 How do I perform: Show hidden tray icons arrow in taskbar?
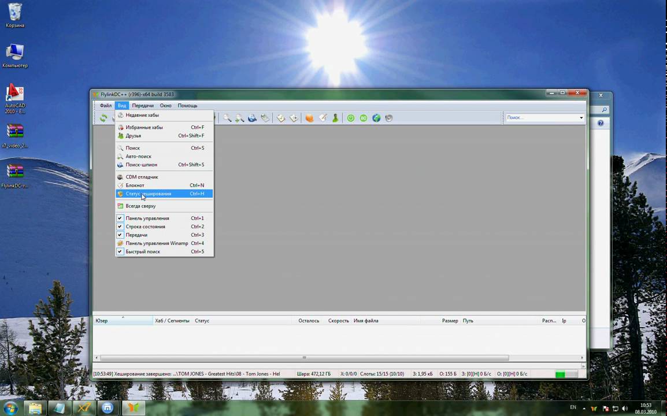point(584,408)
